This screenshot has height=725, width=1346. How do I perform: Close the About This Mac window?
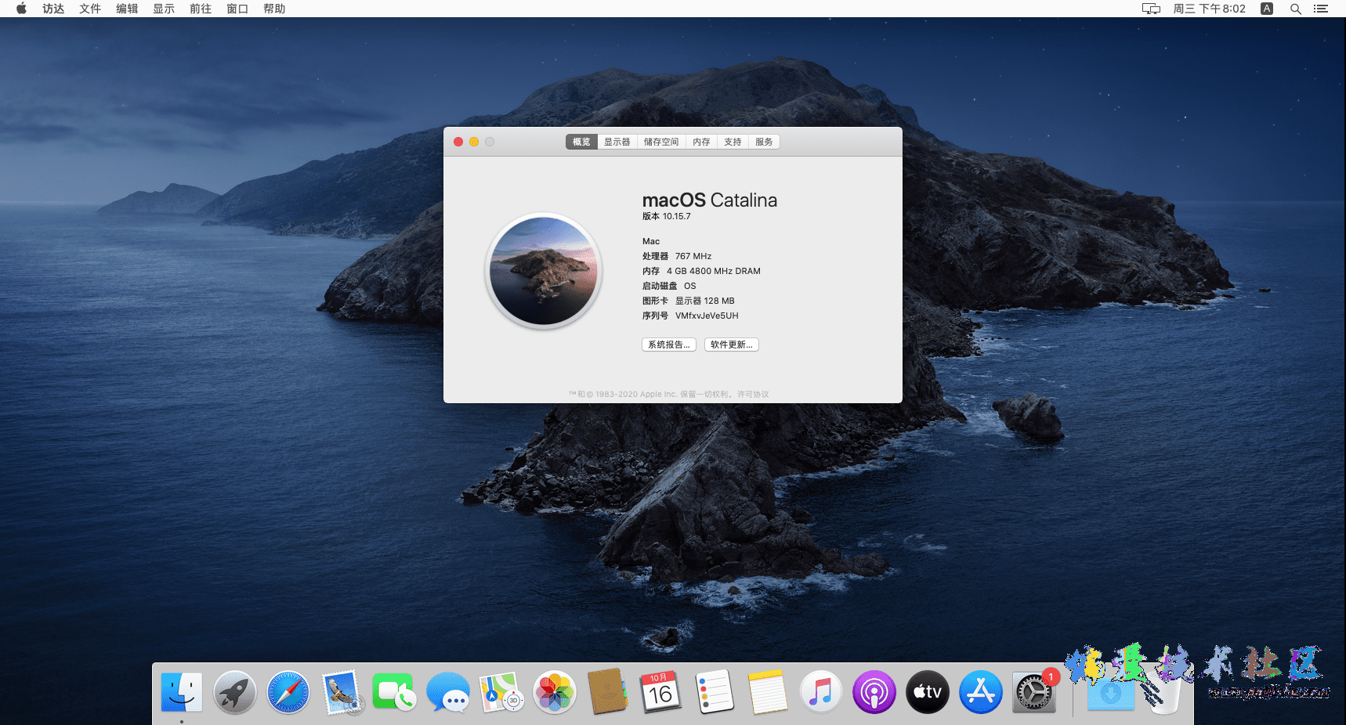coord(458,142)
